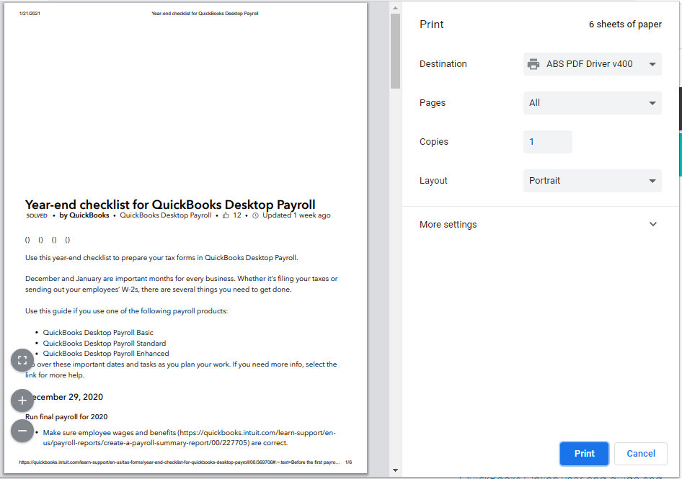Click the '6 sheets of paper' text

pyautogui.click(x=625, y=24)
